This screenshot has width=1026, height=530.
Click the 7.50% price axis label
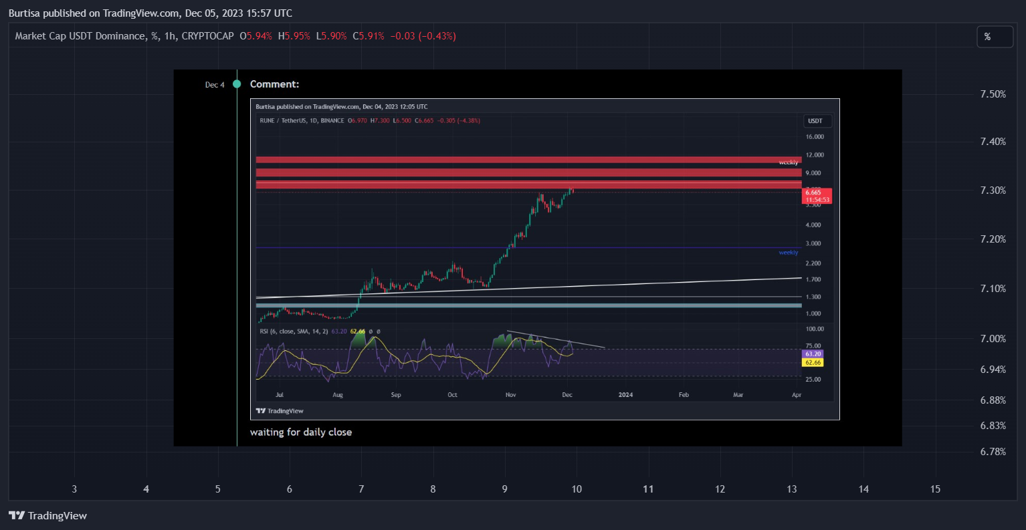point(993,94)
